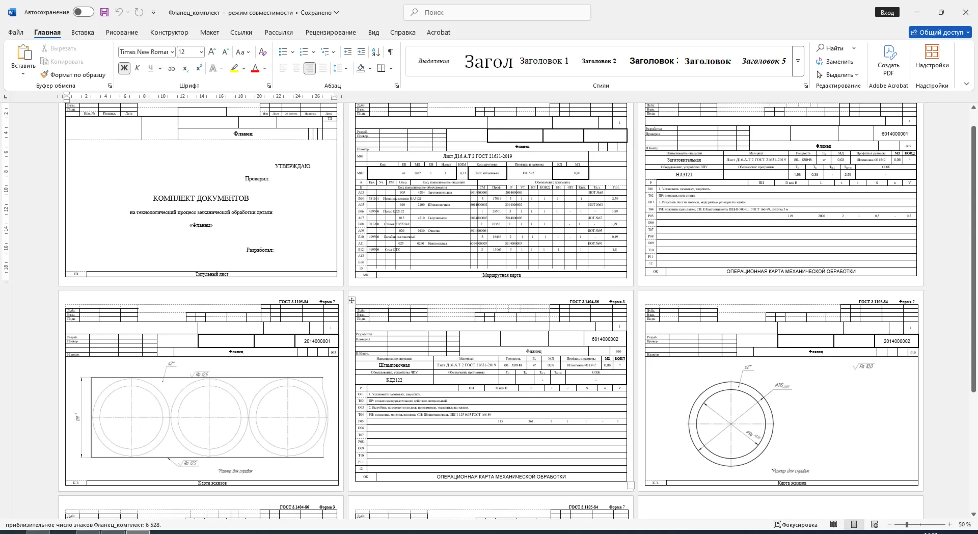Select the Format Painter brush icon
Screen dimensions: 978x534
coord(44,75)
